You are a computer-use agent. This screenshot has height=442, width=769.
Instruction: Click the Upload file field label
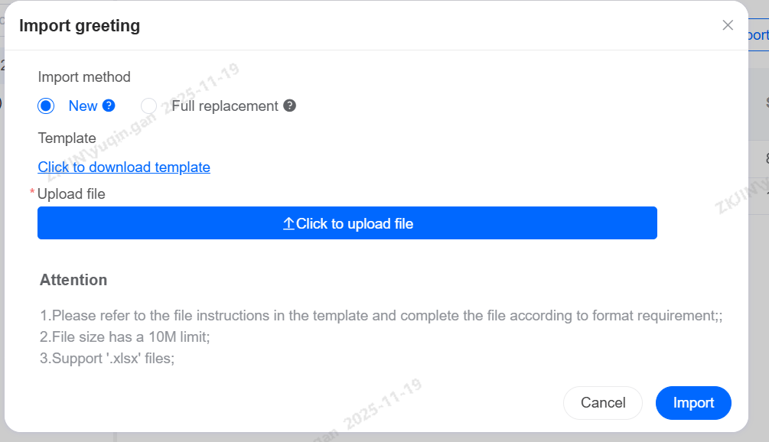(71, 193)
